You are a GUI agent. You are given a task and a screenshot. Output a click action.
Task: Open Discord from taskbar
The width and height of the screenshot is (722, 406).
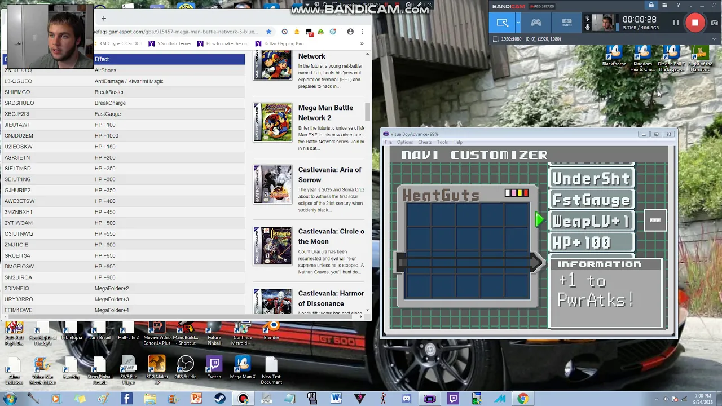tap(406, 399)
